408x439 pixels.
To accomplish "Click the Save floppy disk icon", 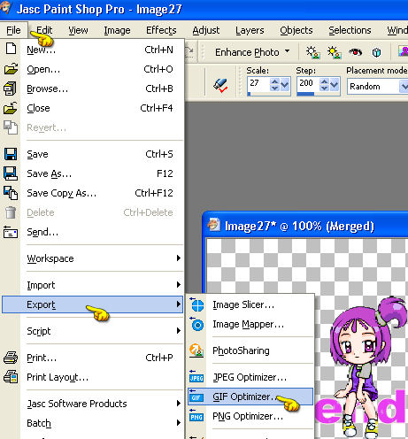I will tap(11, 154).
